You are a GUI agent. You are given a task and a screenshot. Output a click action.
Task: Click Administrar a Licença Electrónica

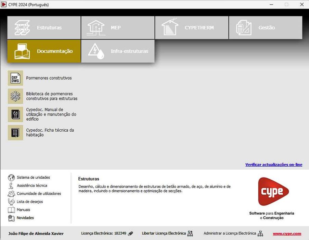click(230, 233)
